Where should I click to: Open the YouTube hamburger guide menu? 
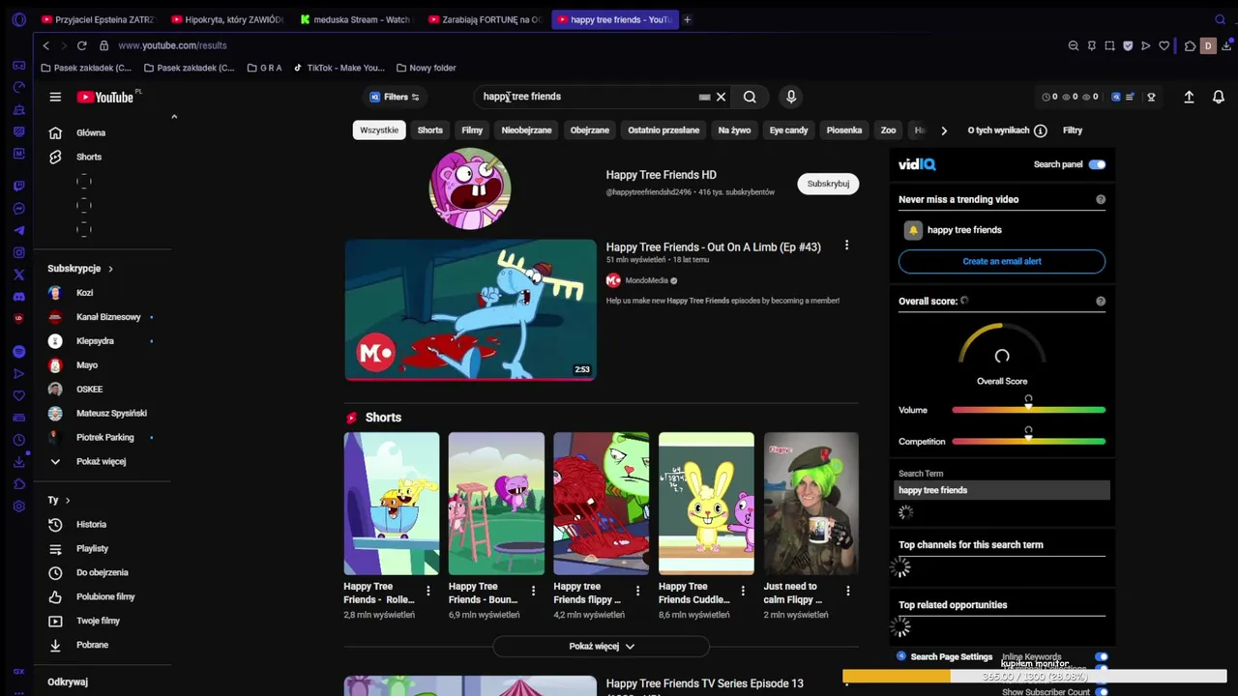click(55, 97)
